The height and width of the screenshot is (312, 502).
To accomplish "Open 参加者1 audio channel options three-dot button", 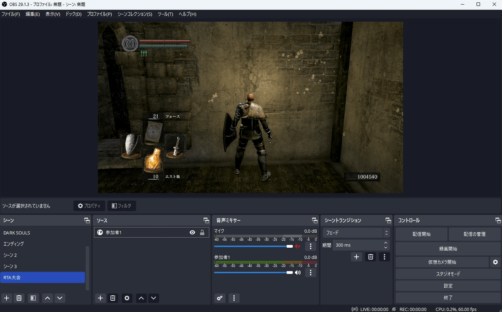I will [310, 273].
